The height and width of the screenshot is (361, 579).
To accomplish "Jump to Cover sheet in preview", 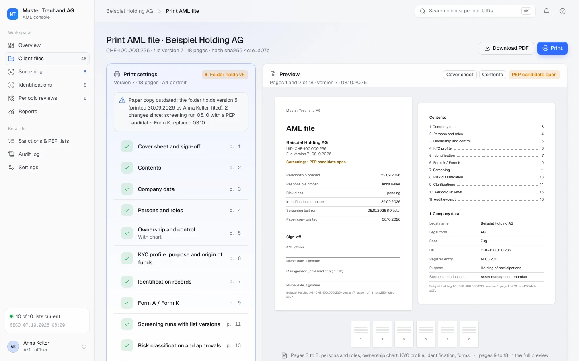I will [460, 75].
